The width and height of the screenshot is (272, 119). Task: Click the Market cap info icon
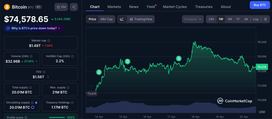tap(49, 41)
